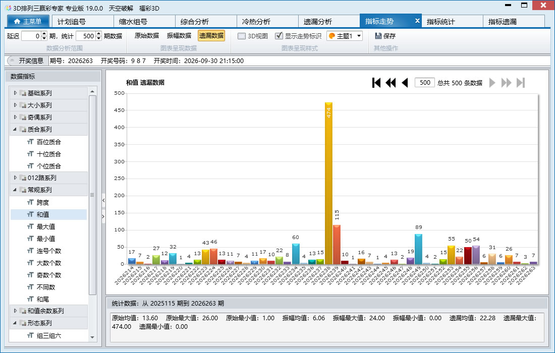Screen dimensions: 555x353
Task: Collapse the 质合系列 tree node
Action: coord(15,129)
